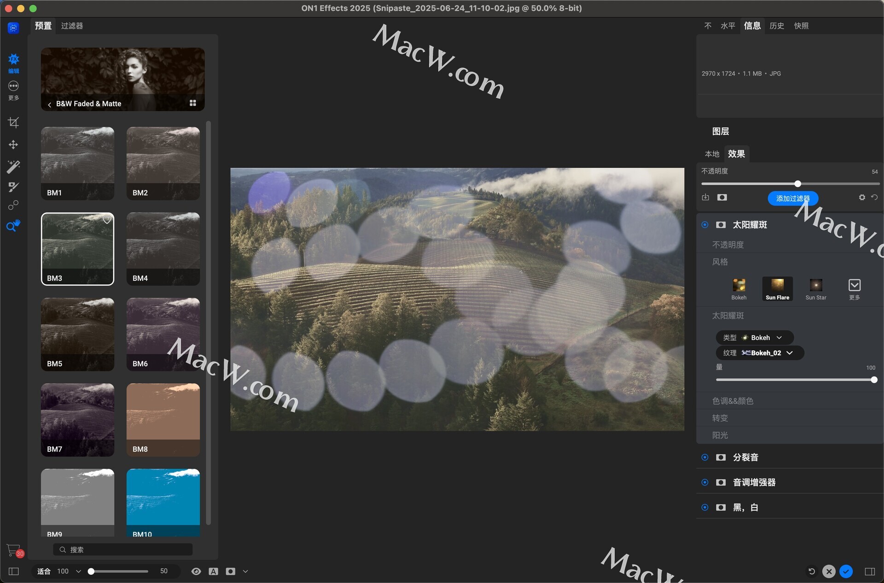
Task: Toggle the 黑, 白 filter on/off circle
Action: (705, 508)
